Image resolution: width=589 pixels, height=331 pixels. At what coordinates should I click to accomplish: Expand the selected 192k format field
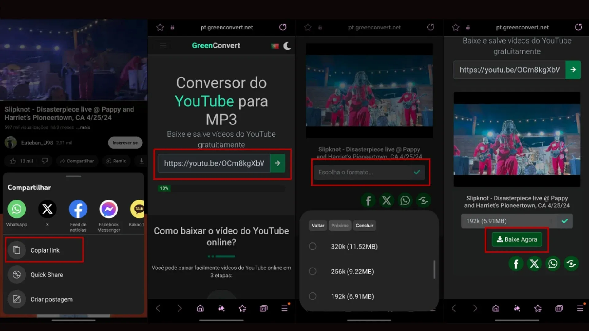click(517, 221)
